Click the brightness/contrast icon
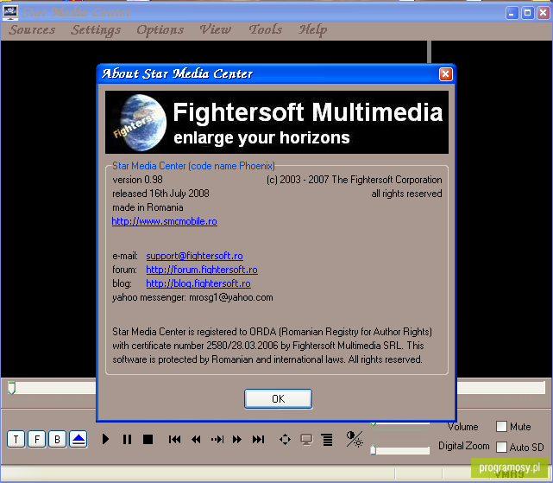Image resolution: width=553 pixels, height=483 pixels. [x=354, y=439]
